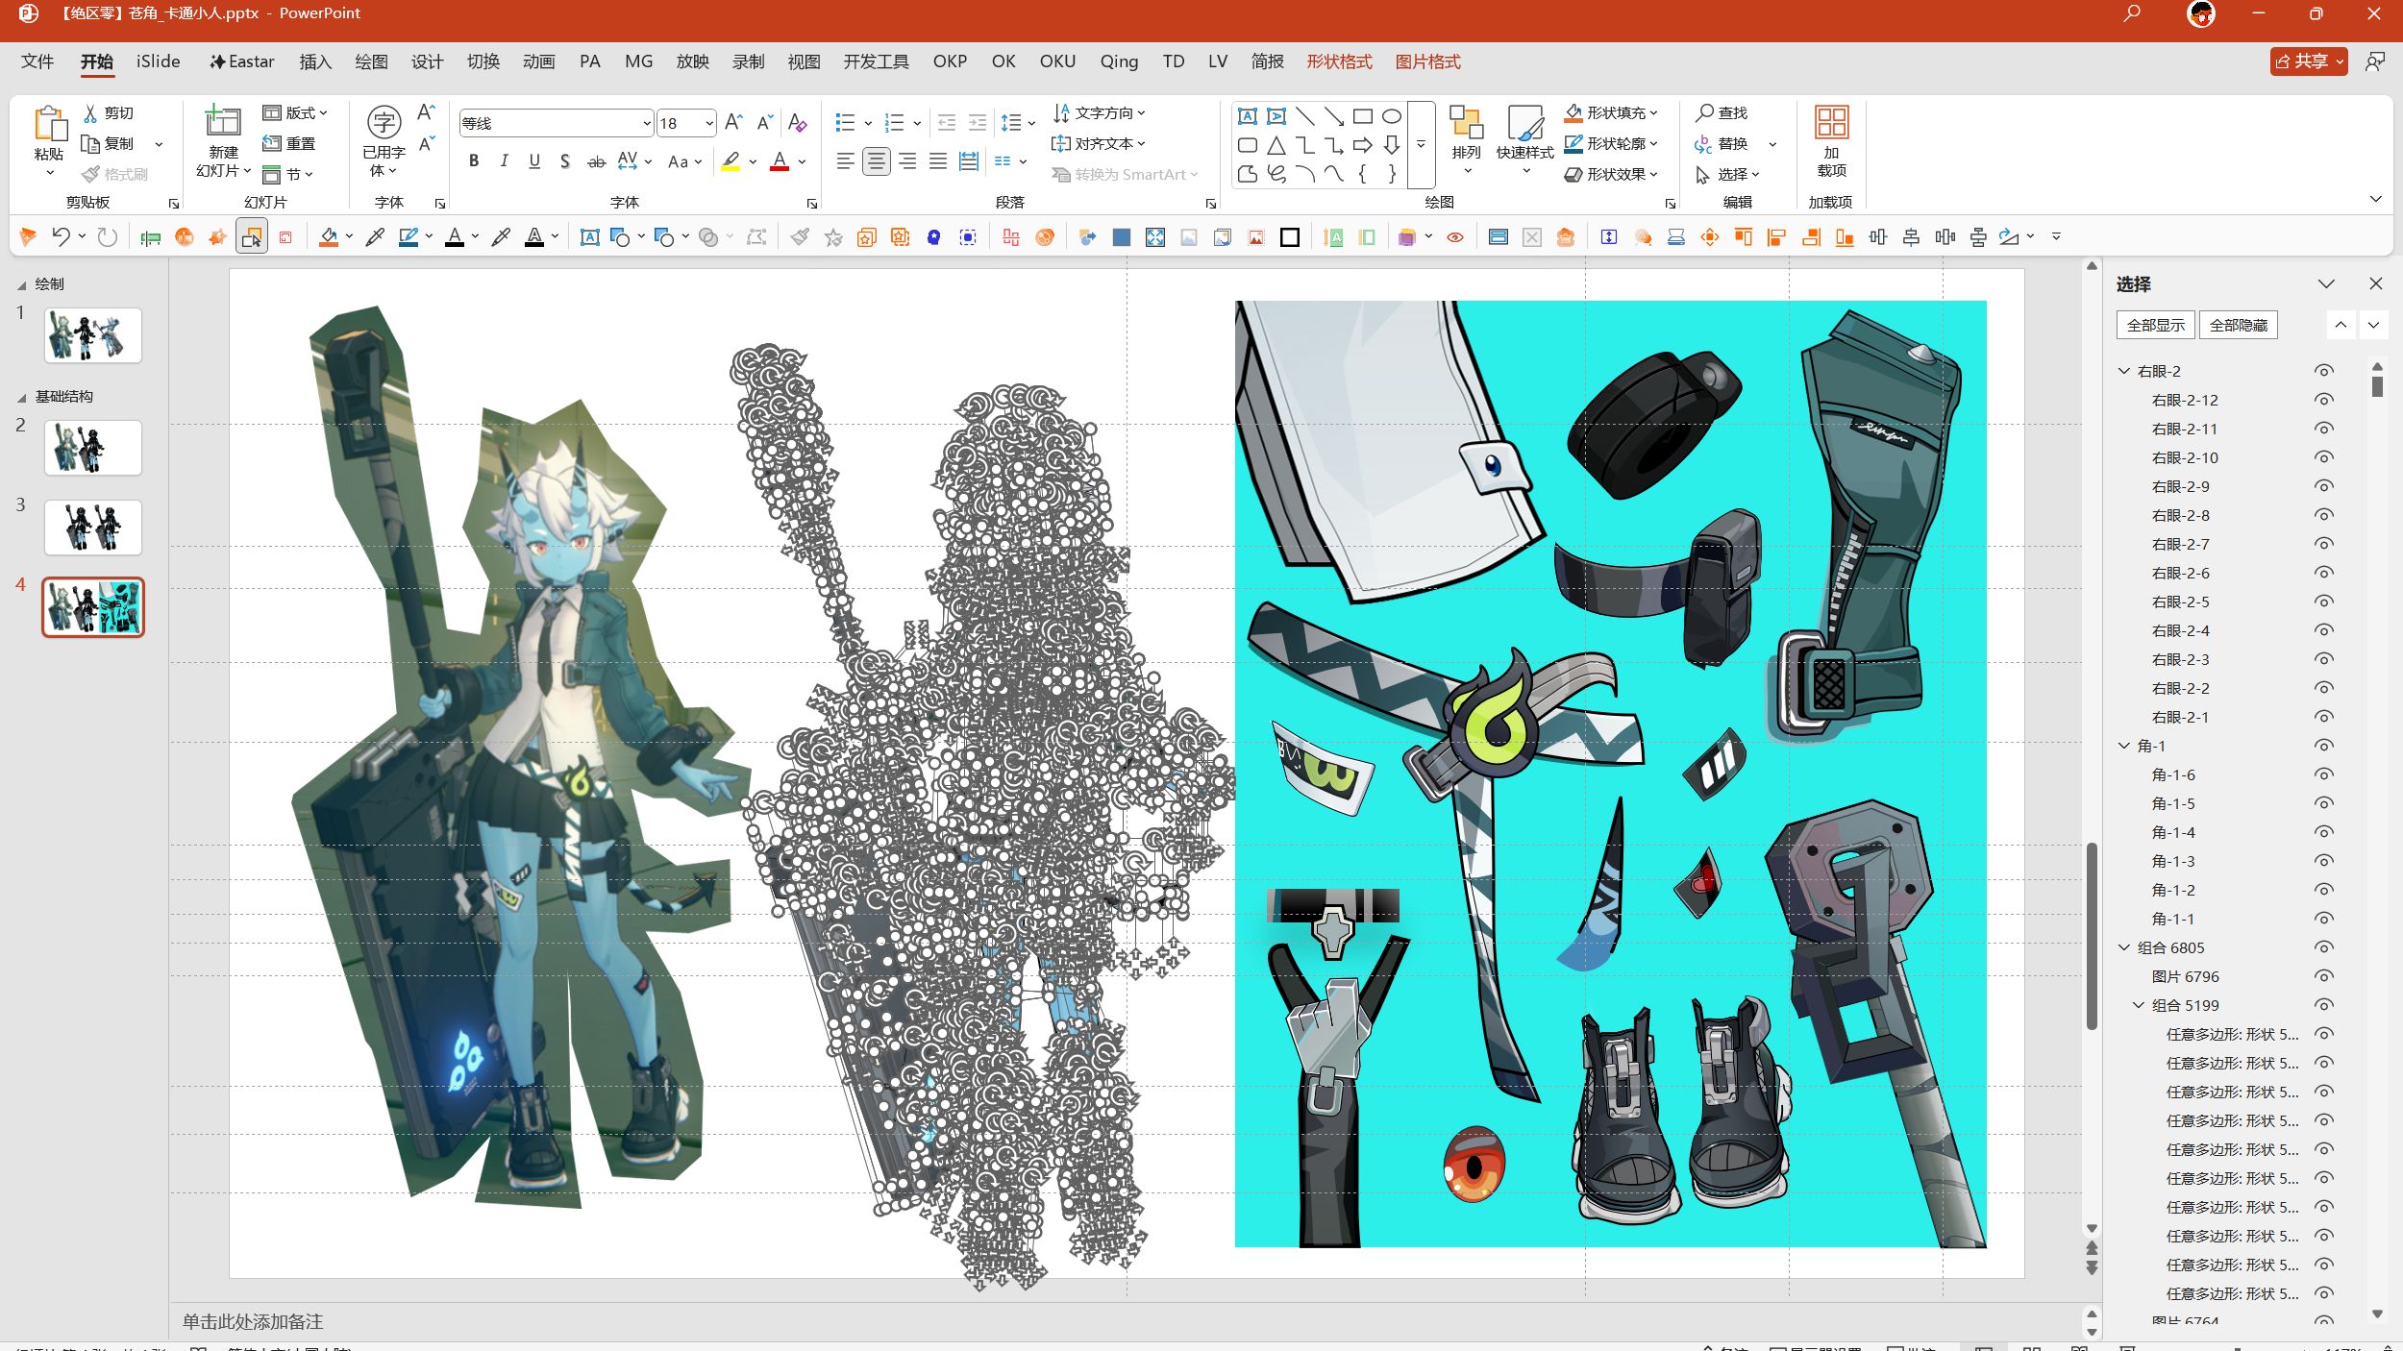Open the 动画 tab
This screenshot has width=2403, height=1351.
pyautogui.click(x=539, y=61)
